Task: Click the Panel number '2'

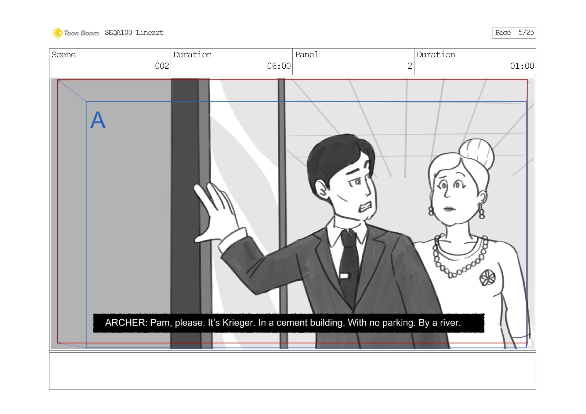Action: (410, 66)
